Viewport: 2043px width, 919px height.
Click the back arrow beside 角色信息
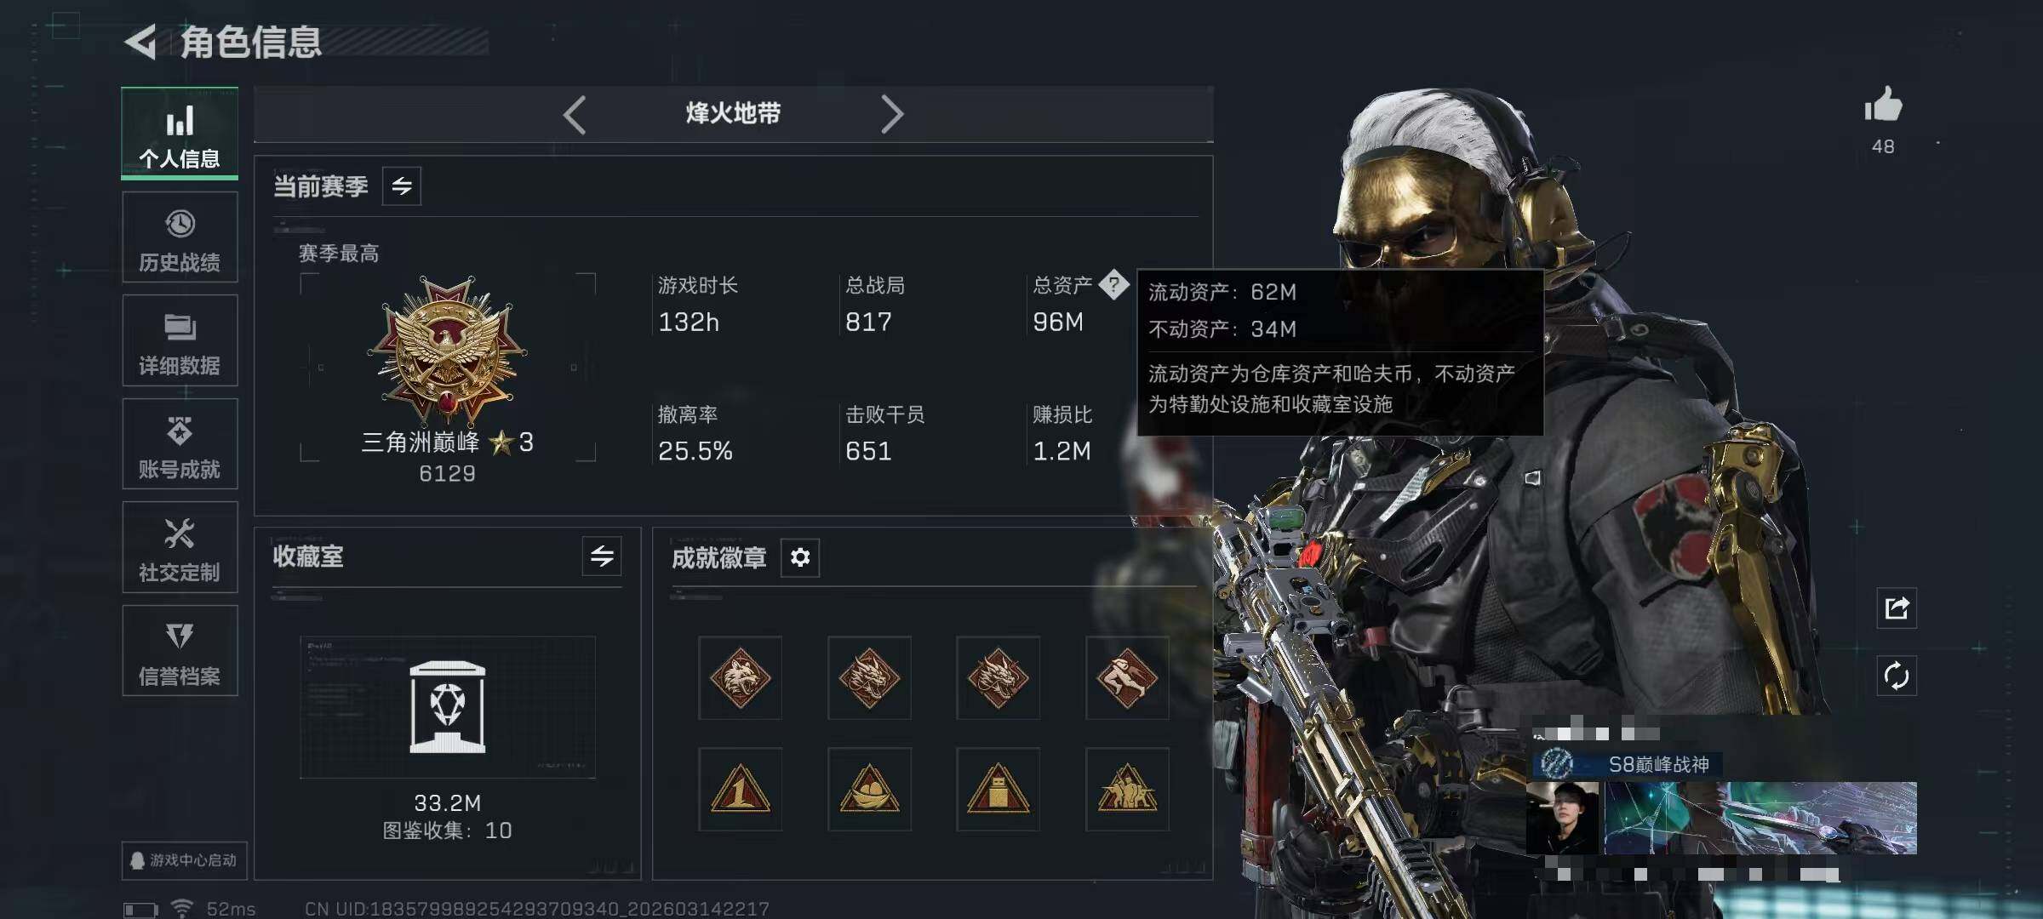(x=140, y=42)
